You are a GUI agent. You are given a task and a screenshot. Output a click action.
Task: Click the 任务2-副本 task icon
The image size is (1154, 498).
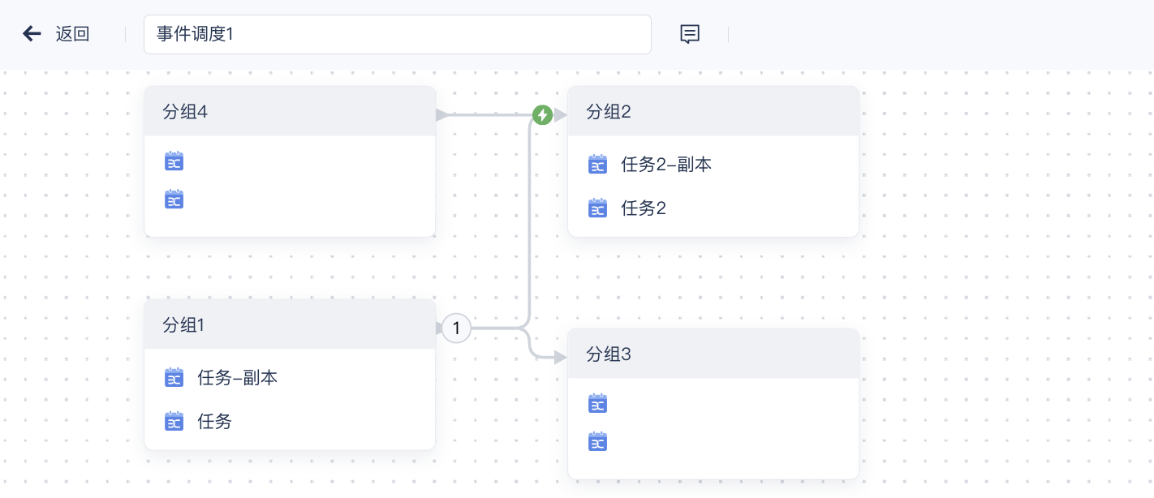click(x=598, y=165)
